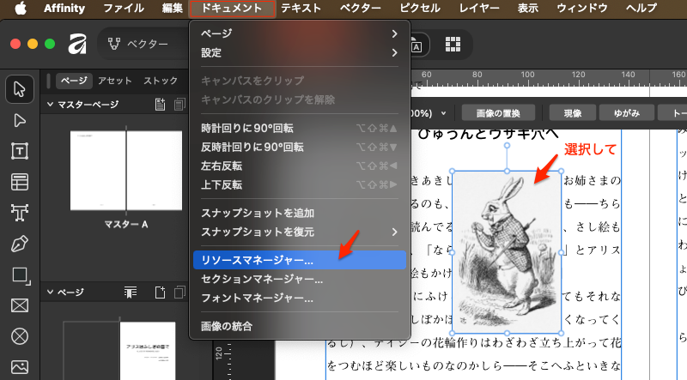Pick the Table tool
The image size is (687, 380).
(20, 182)
